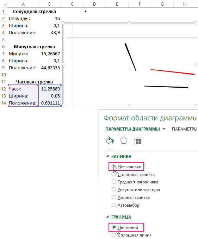Click the horizontal black hand in chart
The height and width of the screenshot is (239, 198).
click(166, 87)
